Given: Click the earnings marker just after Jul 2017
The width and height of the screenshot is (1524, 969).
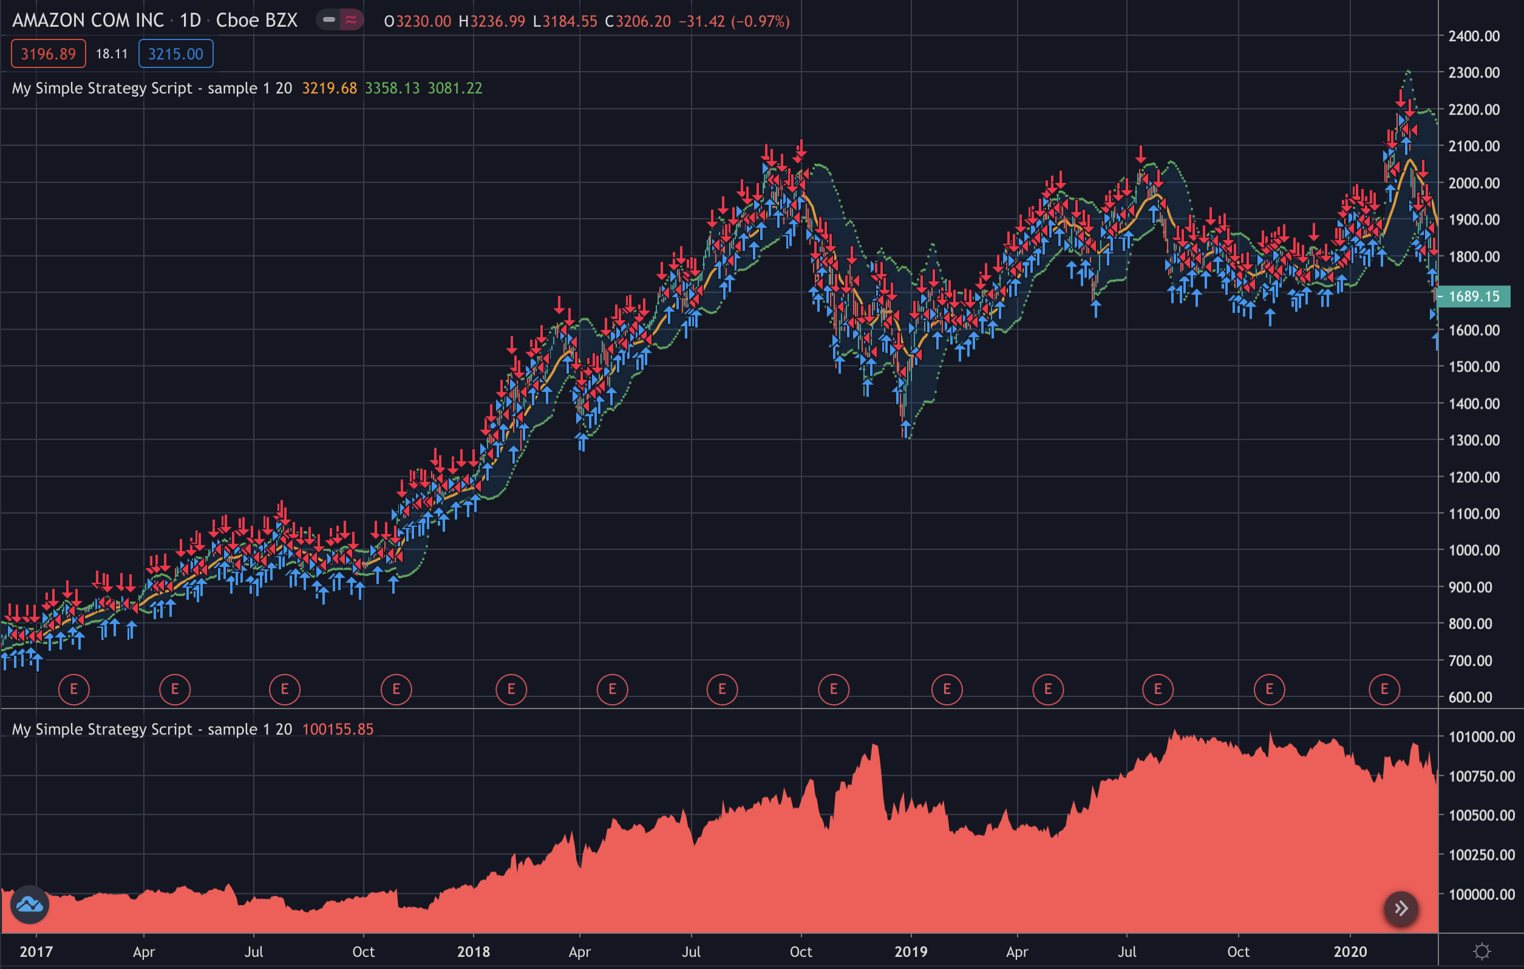Looking at the screenshot, I should (285, 689).
